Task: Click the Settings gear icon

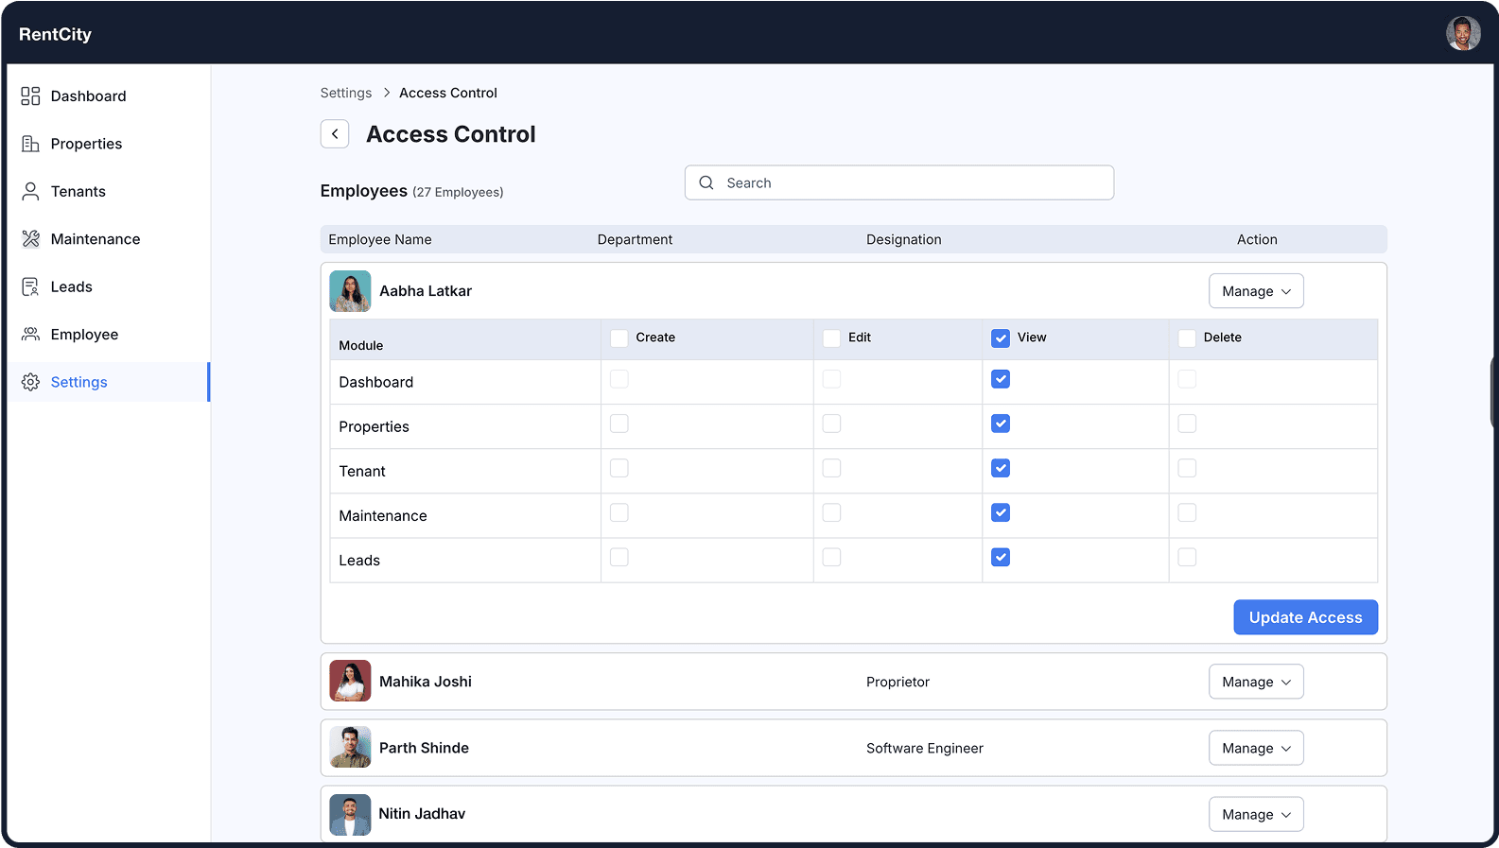Action: (x=30, y=382)
